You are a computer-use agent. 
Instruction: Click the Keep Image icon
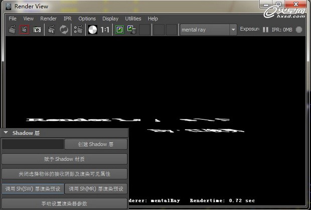[x=120, y=30]
